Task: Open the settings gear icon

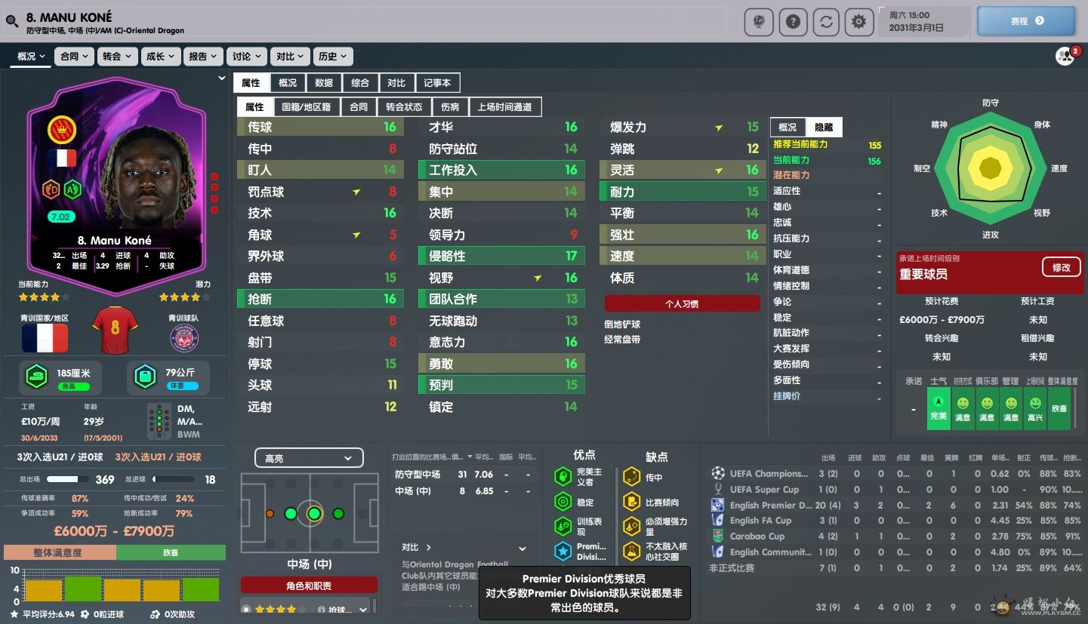Action: (x=859, y=22)
